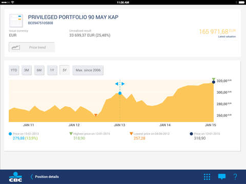Switch chart to 1Y range
Viewport: 246px width, 184px height.
tap(52, 70)
